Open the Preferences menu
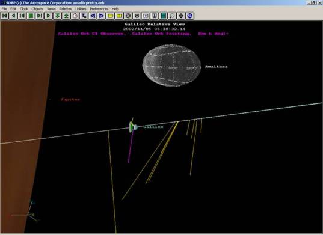Screen dimensions: 323x235 pos(99,9)
